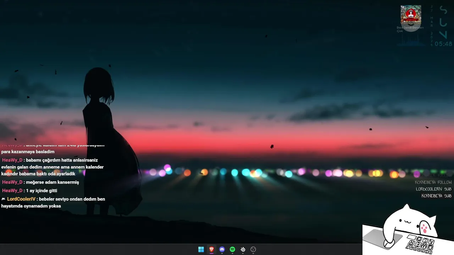Open Spotify from the taskbar

tap(232, 249)
